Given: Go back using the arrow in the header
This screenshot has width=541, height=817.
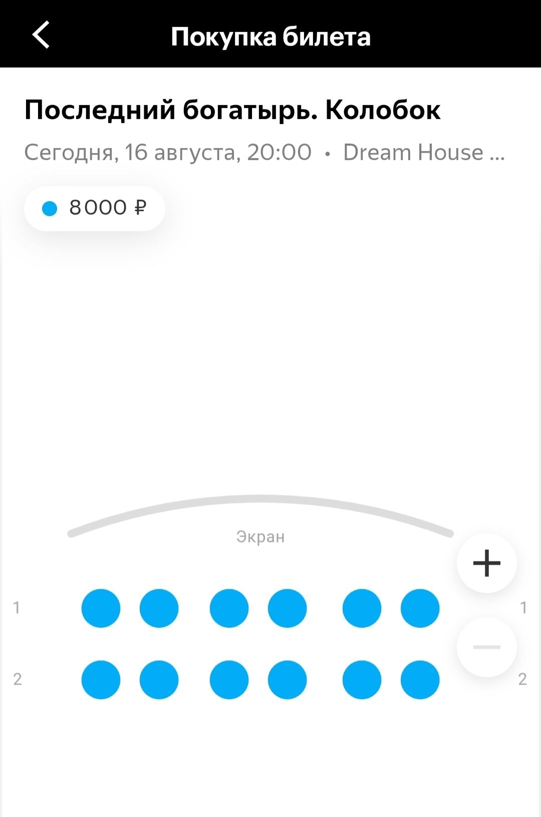Looking at the screenshot, I should pyautogui.click(x=41, y=35).
